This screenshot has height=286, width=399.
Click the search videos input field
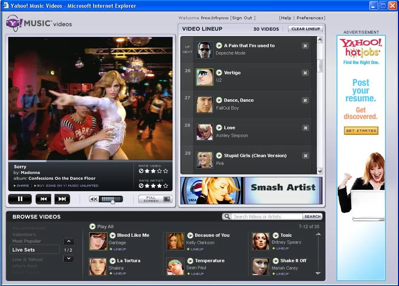pyautogui.click(x=267, y=217)
